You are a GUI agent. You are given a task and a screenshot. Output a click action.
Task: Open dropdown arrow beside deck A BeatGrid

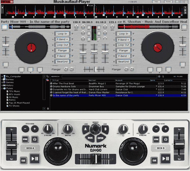pos(72,62)
